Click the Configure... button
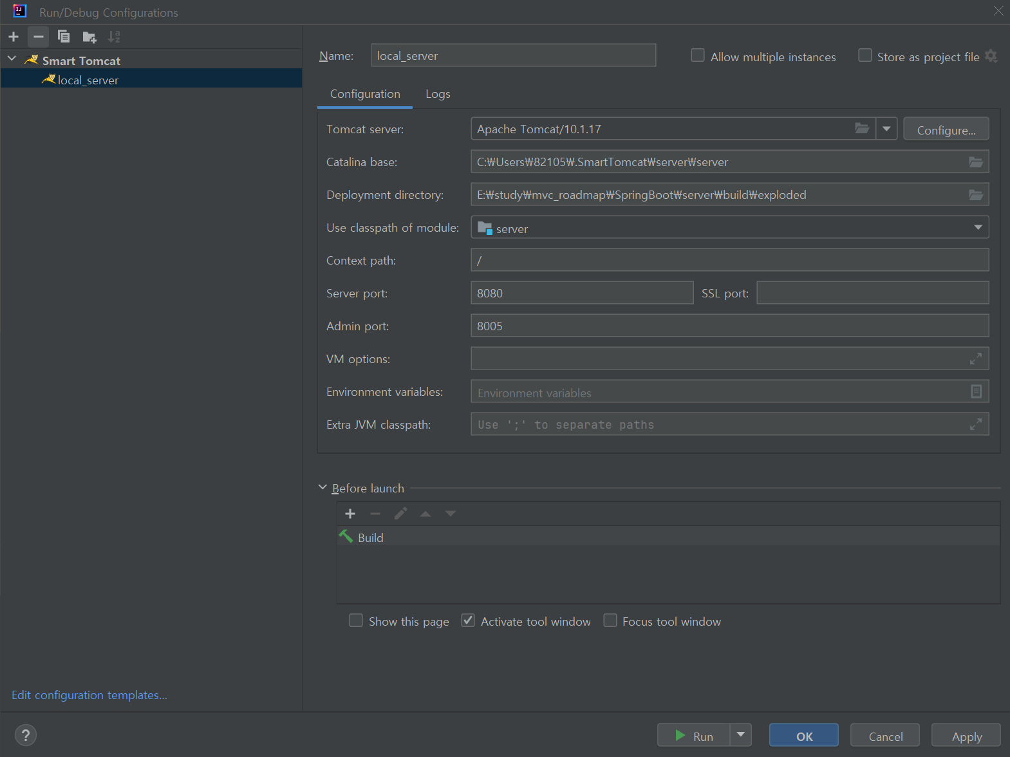The width and height of the screenshot is (1010, 757). click(x=946, y=129)
